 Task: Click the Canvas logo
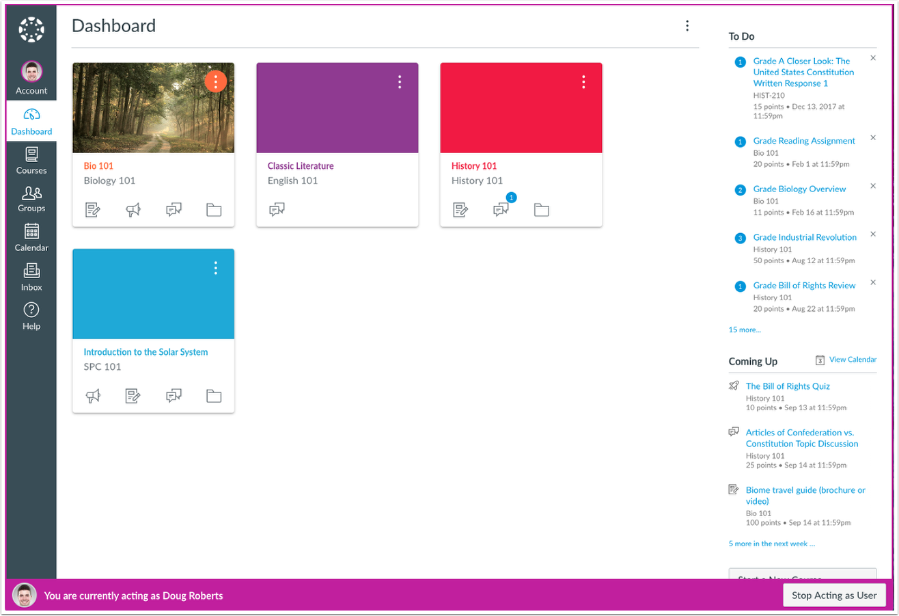[31, 29]
